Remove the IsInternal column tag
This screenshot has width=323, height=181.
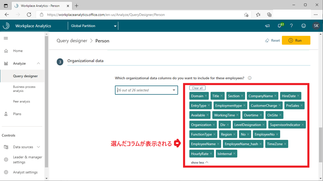pyautogui.click(x=234, y=154)
